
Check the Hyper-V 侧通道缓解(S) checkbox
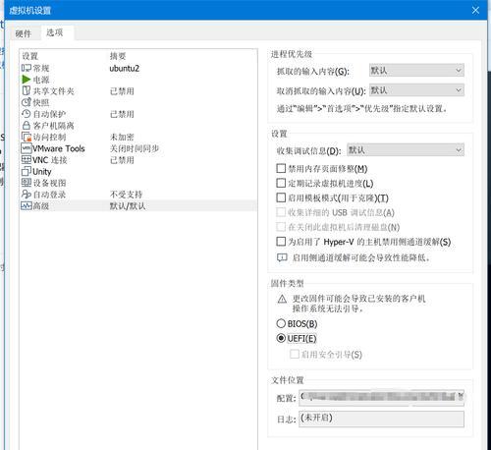coord(281,242)
